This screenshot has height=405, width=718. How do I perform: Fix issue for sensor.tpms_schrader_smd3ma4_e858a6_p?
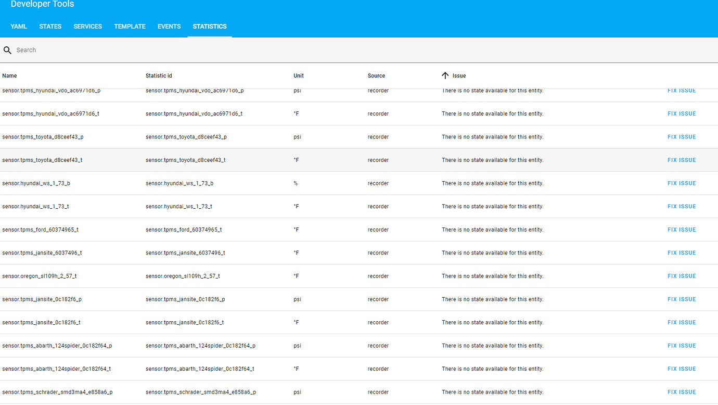(x=682, y=391)
